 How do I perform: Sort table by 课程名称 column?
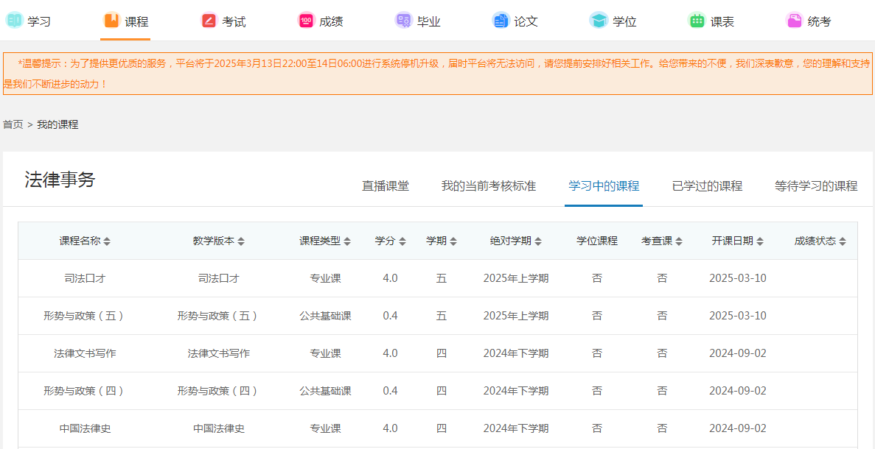[x=107, y=241]
